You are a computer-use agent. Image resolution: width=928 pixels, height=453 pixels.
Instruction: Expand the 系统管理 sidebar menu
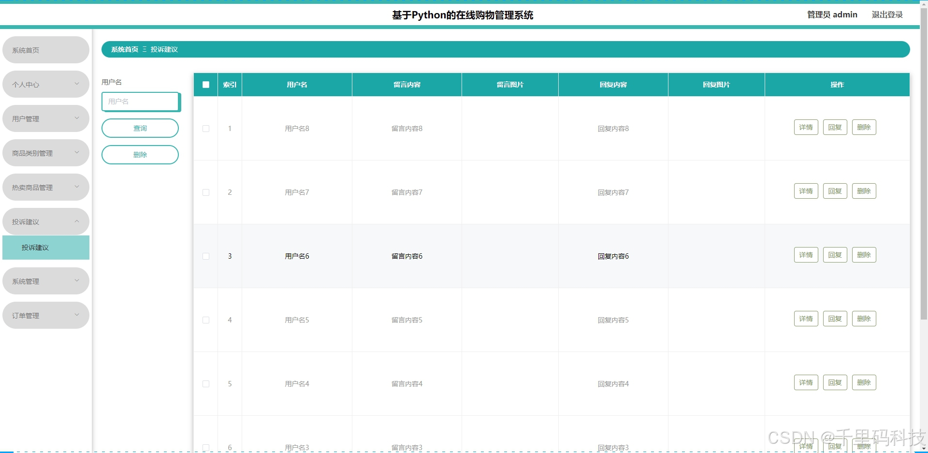[x=46, y=281]
